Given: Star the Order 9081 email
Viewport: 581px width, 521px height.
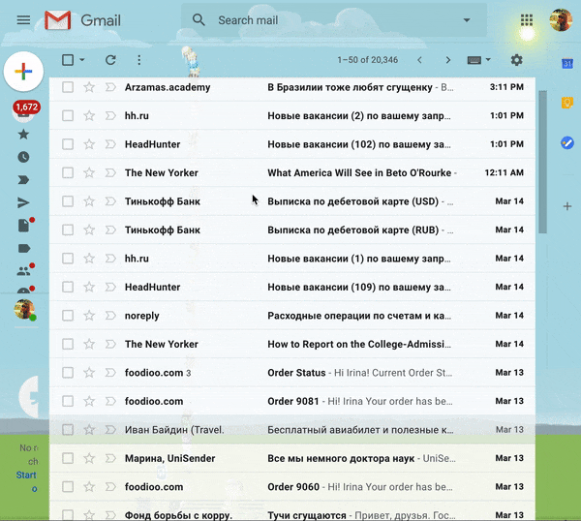Looking at the screenshot, I should [x=89, y=401].
